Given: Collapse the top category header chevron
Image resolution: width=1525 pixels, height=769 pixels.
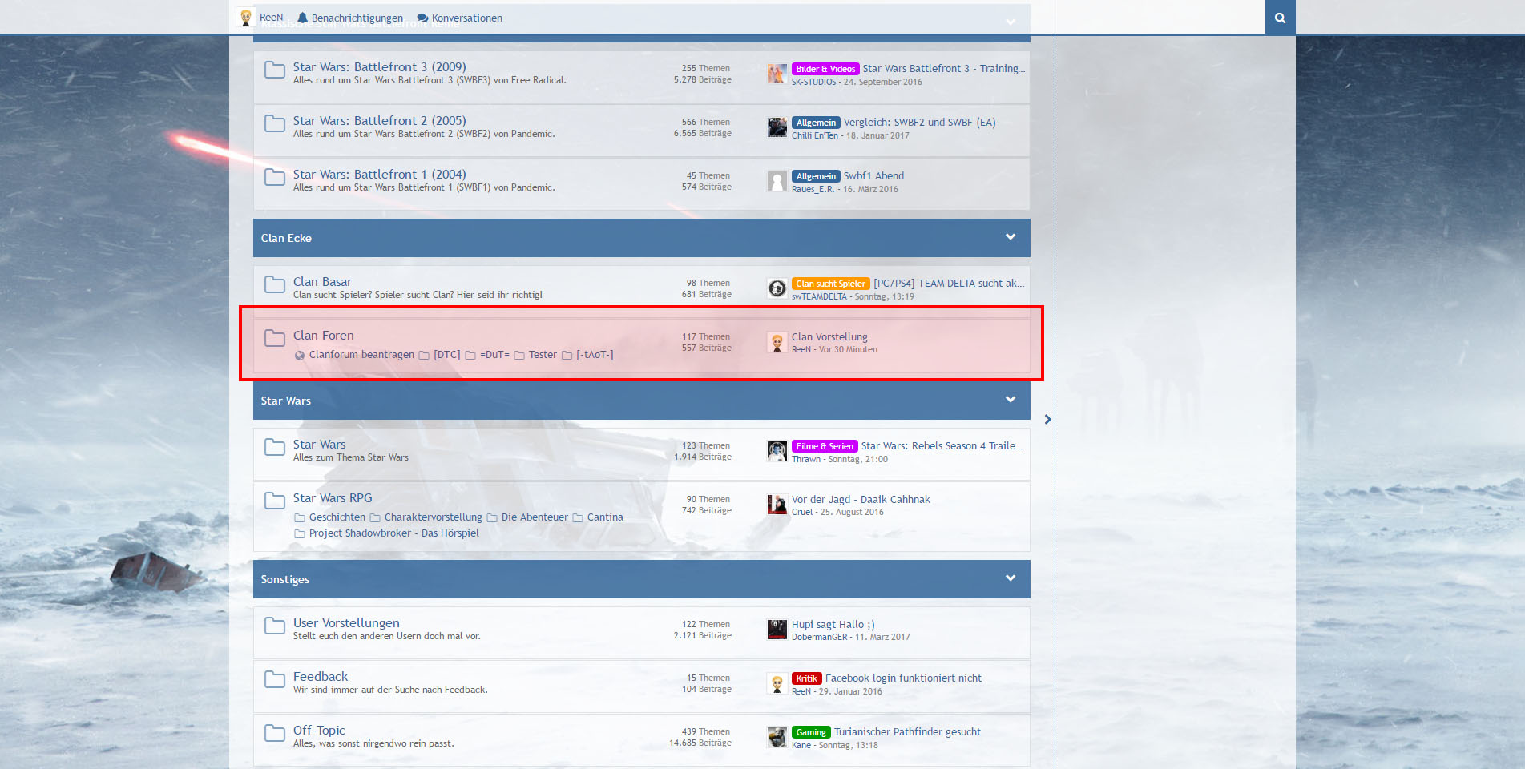Looking at the screenshot, I should point(1011,22).
